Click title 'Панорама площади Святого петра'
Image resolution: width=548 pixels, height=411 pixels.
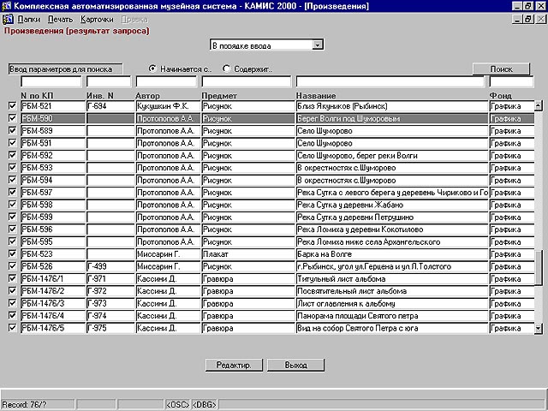[x=392, y=316]
